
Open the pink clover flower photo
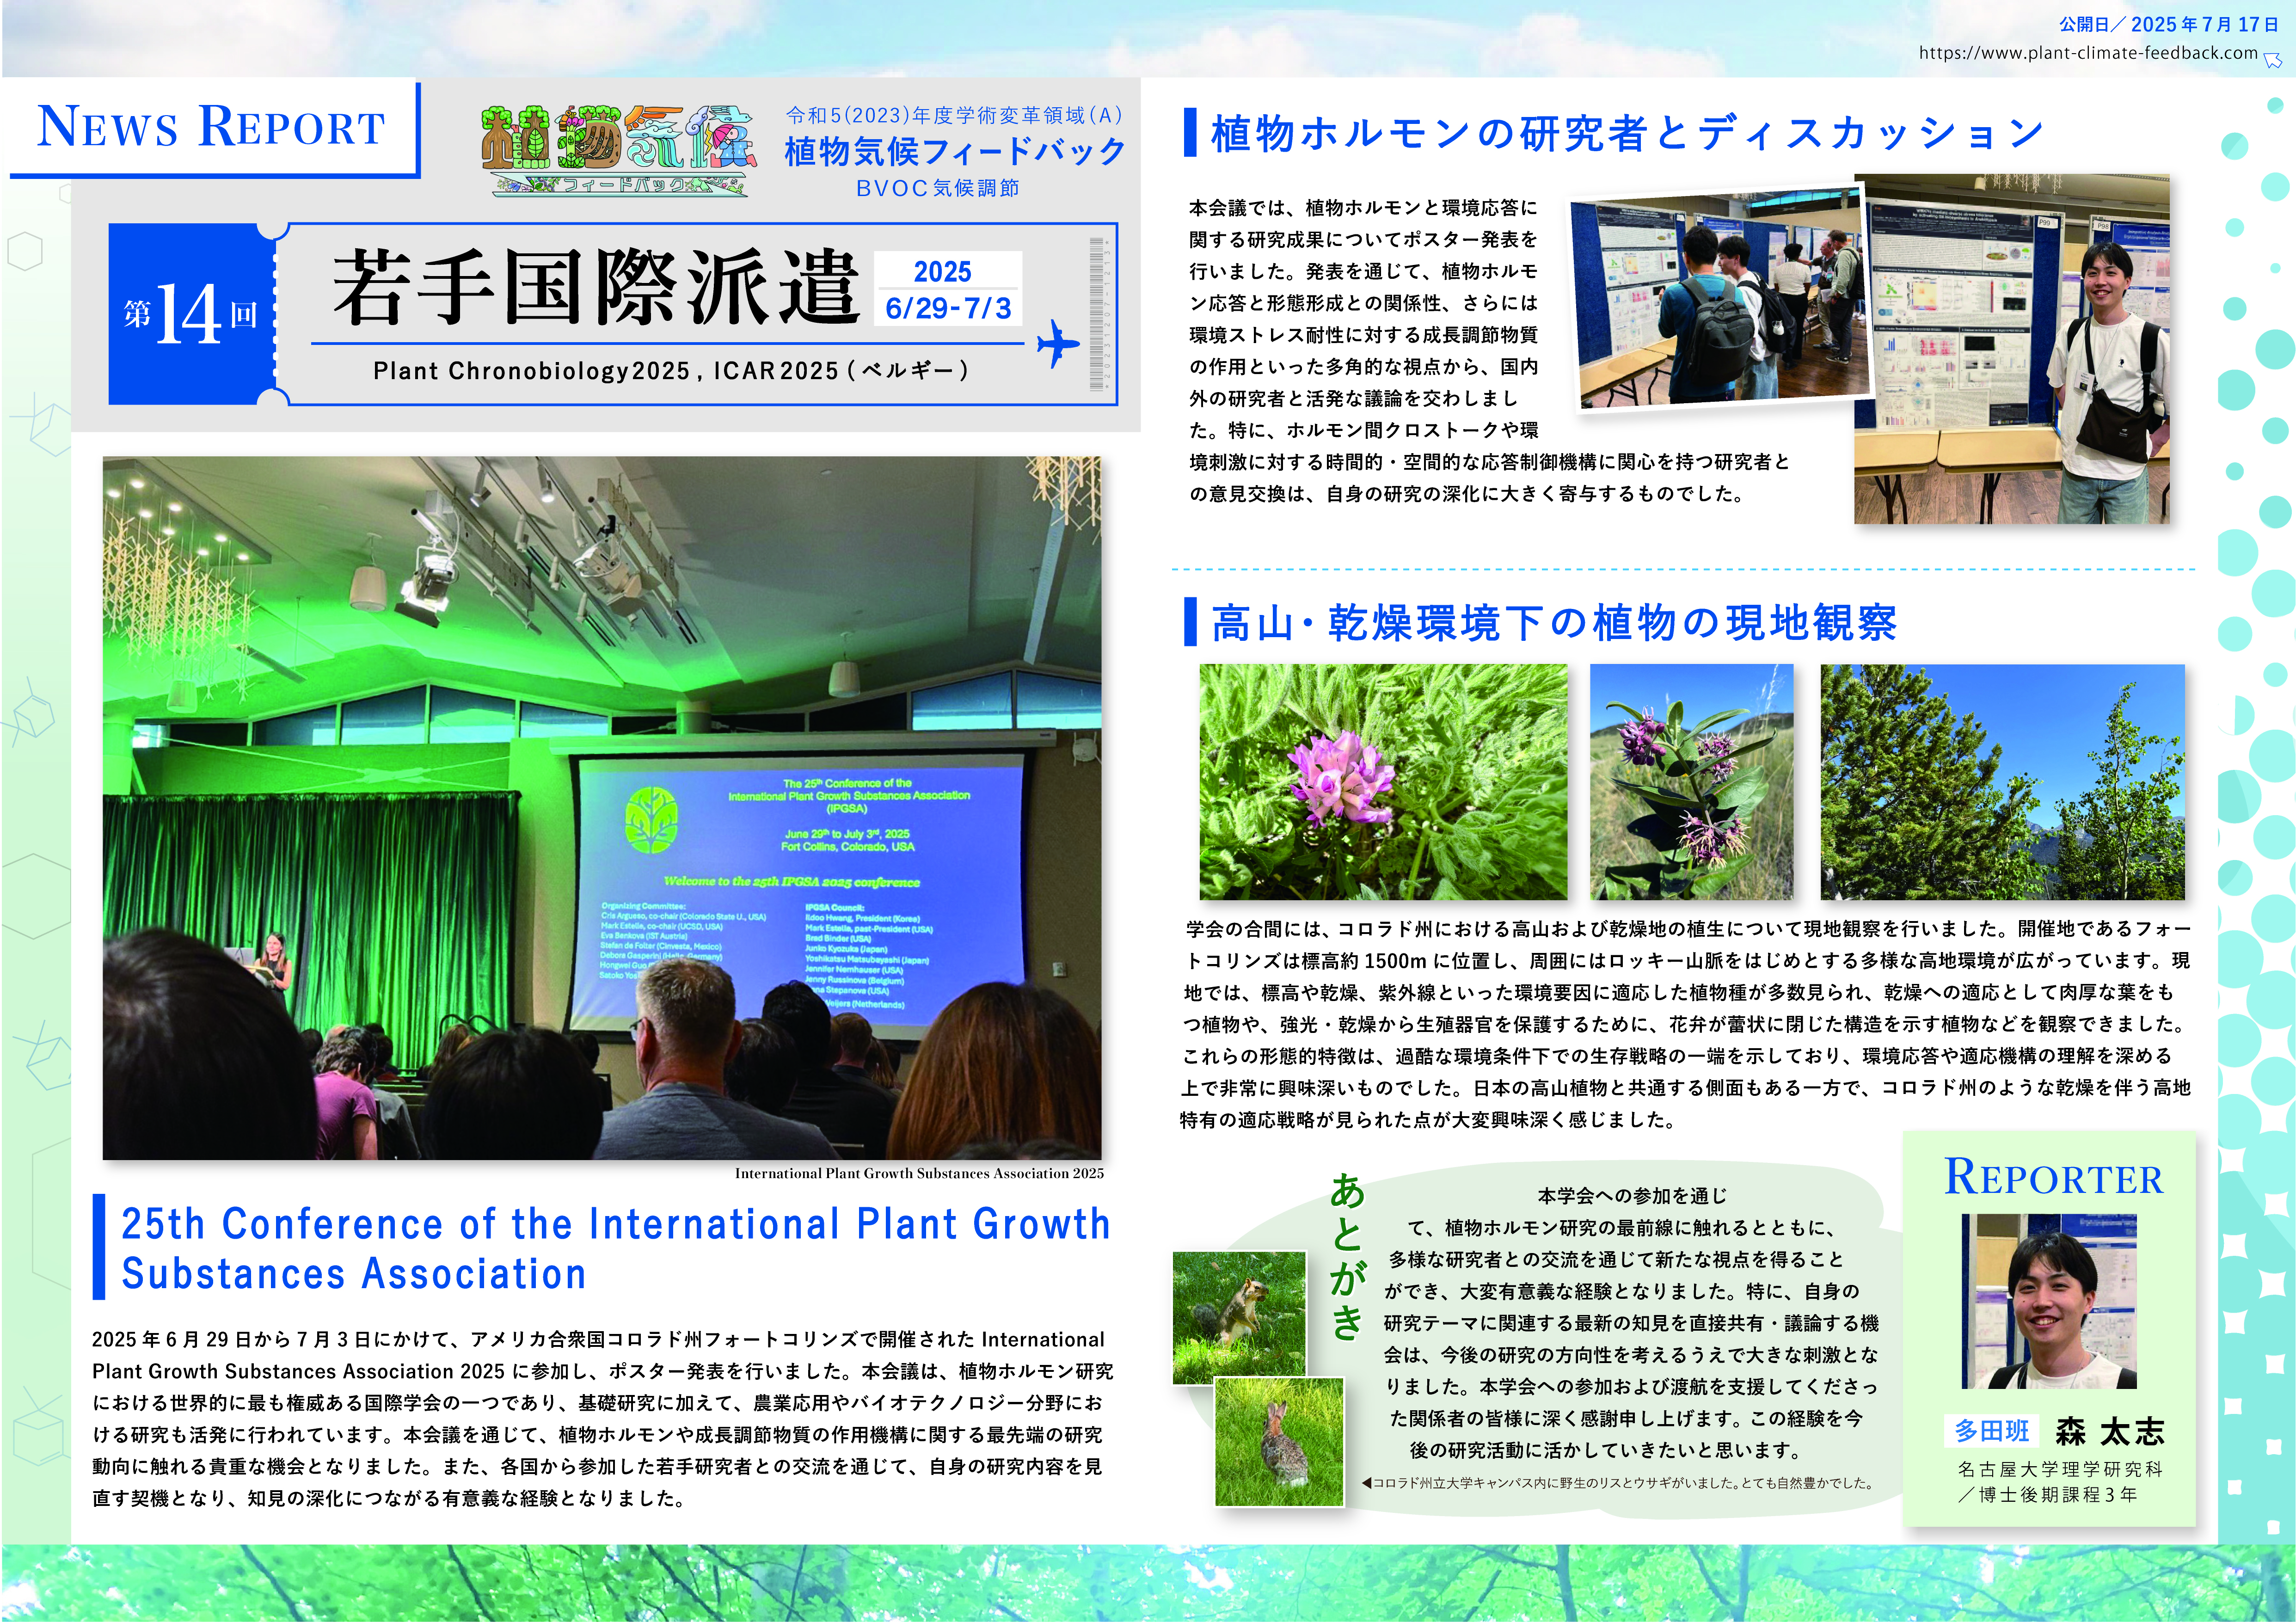tap(1383, 782)
